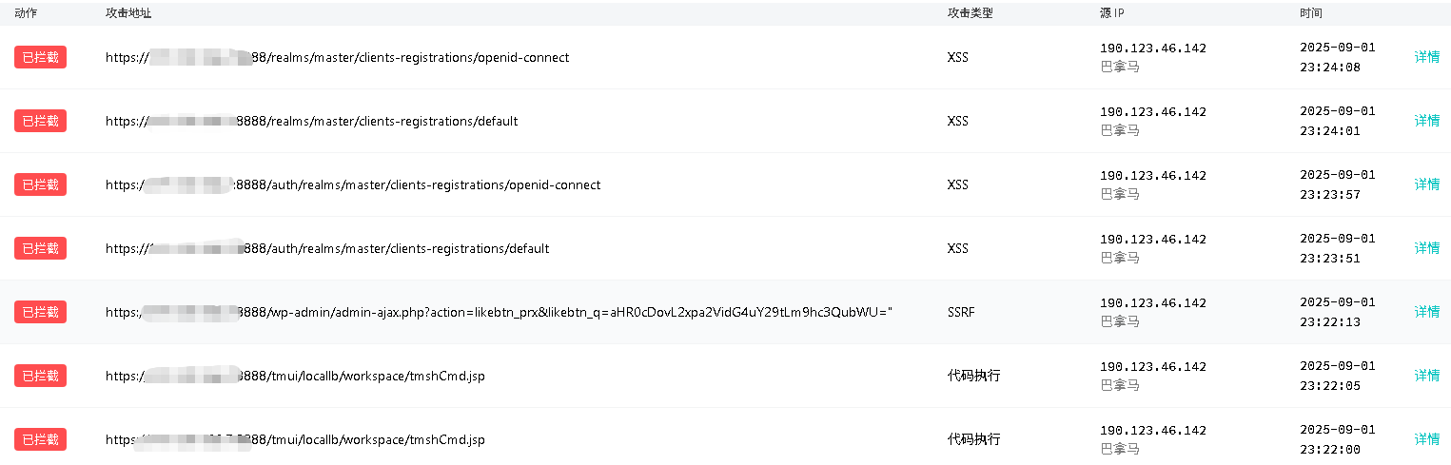1451x465 pixels.
Task: Click the 攻击类型 column header
Action: [971, 13]
